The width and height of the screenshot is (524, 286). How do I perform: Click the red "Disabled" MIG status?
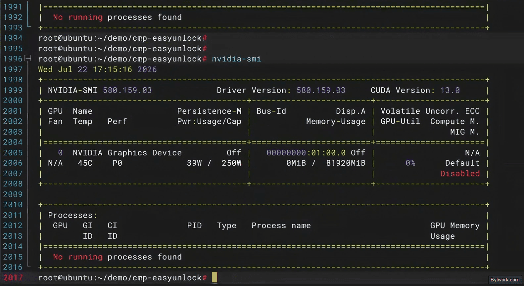(460, 174)
